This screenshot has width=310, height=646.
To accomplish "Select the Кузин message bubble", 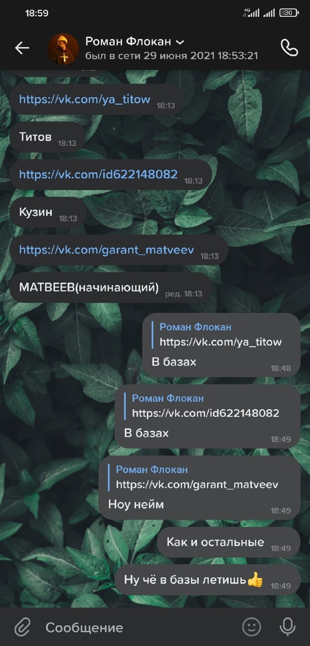I will (x=48, y=212).
